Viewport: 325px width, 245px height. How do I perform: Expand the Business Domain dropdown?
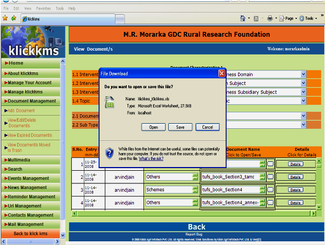(303, 74)
